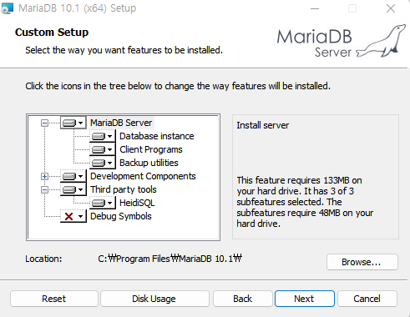Screen dimensions: 410x317
Task: Select Client Programs tree label
Action: tap(151, 149)
